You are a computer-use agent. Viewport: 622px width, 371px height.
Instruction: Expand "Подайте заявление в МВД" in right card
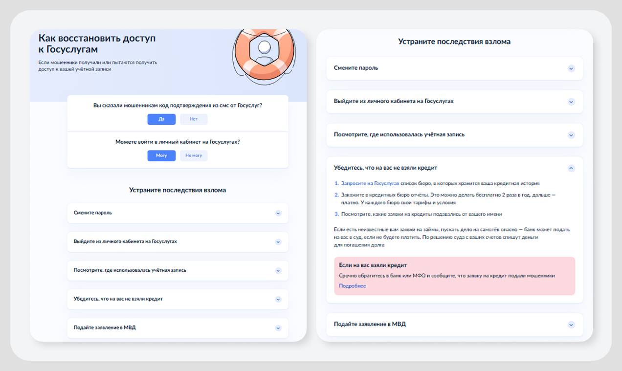(571, 325)
